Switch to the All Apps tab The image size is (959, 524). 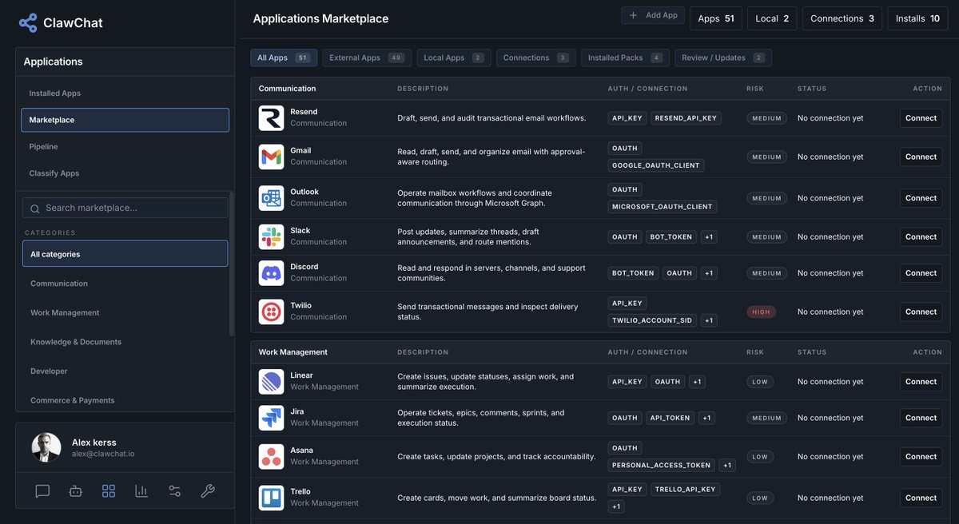pyautogui.click(x=284, y=58)
